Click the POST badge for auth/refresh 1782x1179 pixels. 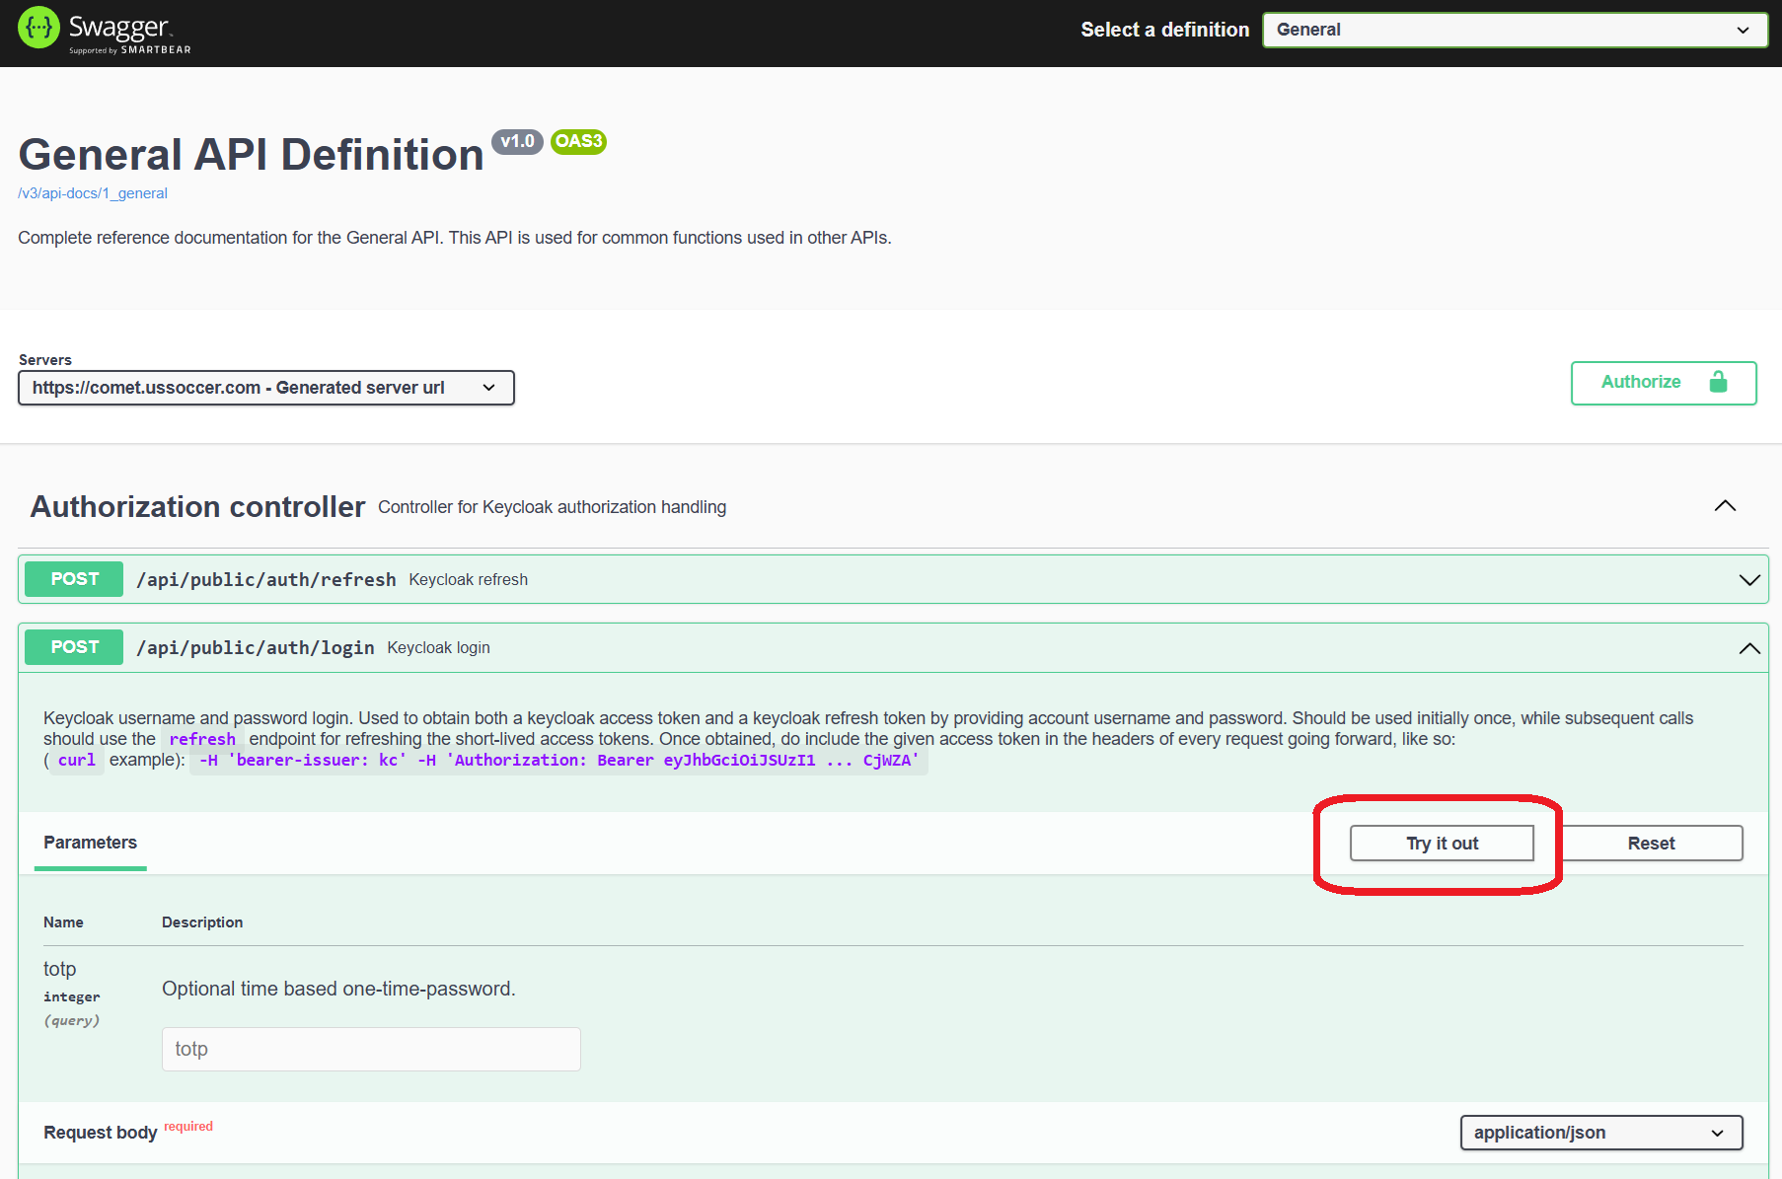click(x=74, y=579)
